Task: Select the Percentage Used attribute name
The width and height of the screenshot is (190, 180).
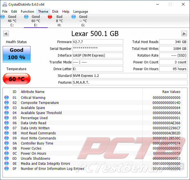Action: click(x=34, y=118)
